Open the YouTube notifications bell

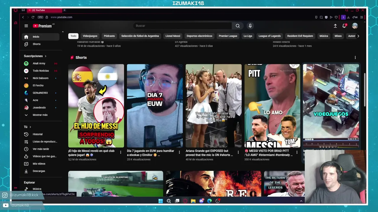coord(344,26)
